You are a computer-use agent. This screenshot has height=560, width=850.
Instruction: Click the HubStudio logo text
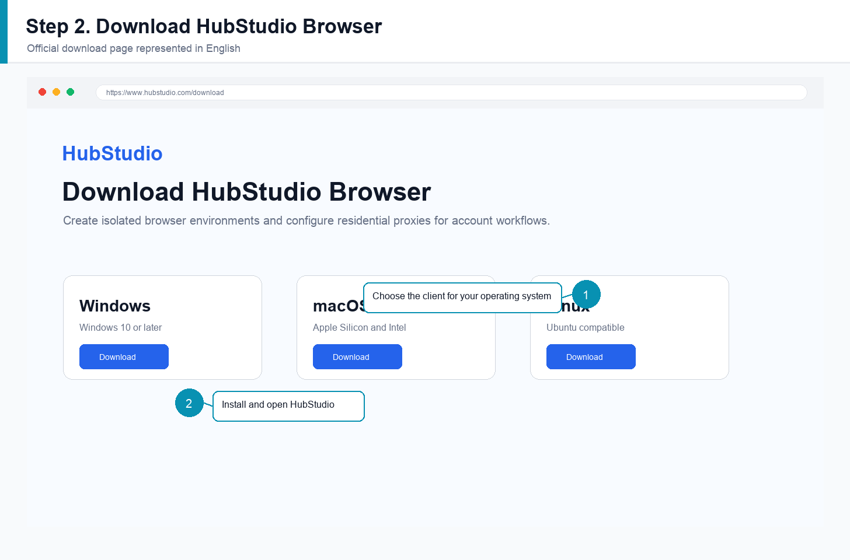coord(112,153)
